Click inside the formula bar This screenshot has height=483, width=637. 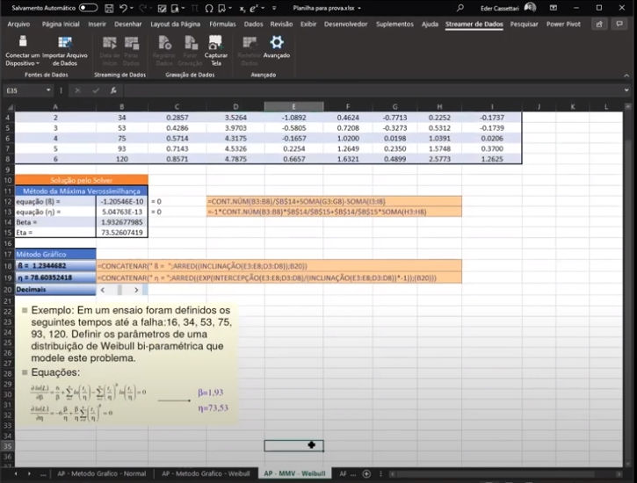pyautogui.click(x=372, y=90)
